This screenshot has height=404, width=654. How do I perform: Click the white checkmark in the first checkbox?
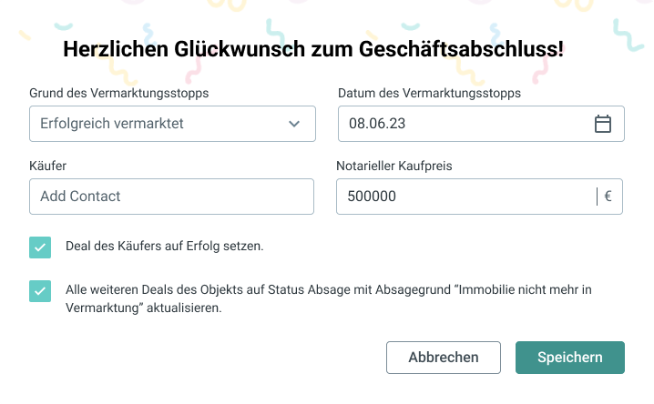point(40,247)
